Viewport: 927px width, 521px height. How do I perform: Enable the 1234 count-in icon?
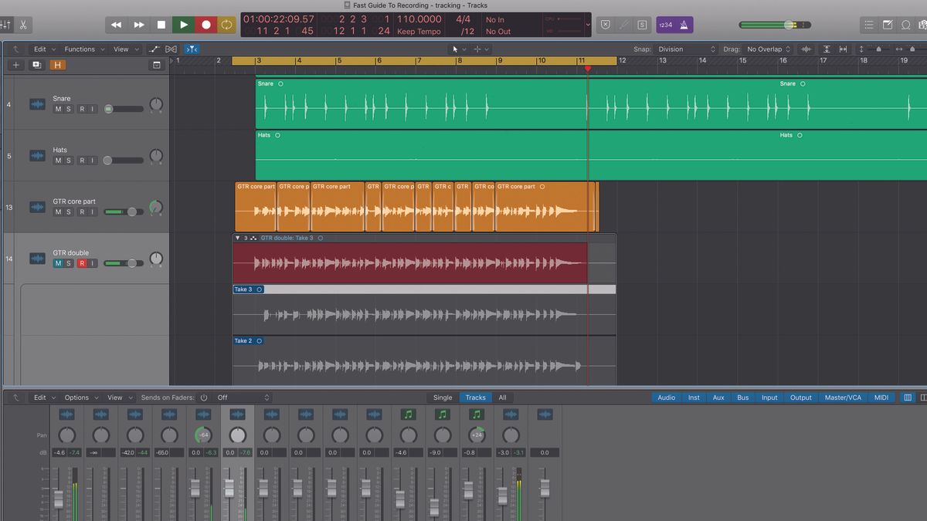pyautogui.click(x=666, y=25)
